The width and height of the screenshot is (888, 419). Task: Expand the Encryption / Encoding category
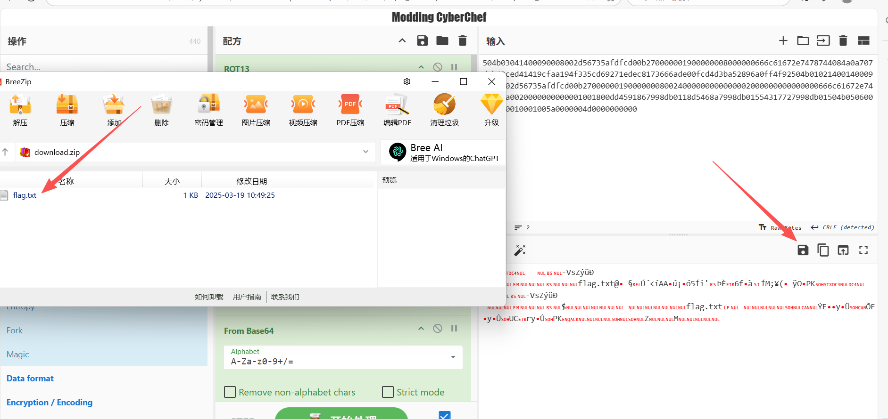pyautogui.click(x=104, y=403)
